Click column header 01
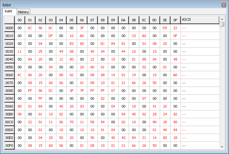 (x=30, y=20)
